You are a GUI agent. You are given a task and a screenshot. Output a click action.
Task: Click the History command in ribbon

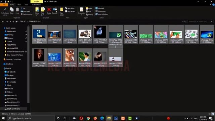(x=89, y=14)
